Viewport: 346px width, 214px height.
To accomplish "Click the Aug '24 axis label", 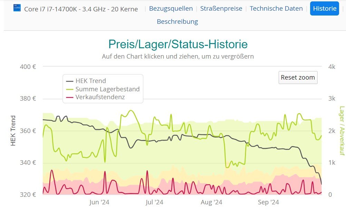I will pyautogui.click(x=211, y=202).
